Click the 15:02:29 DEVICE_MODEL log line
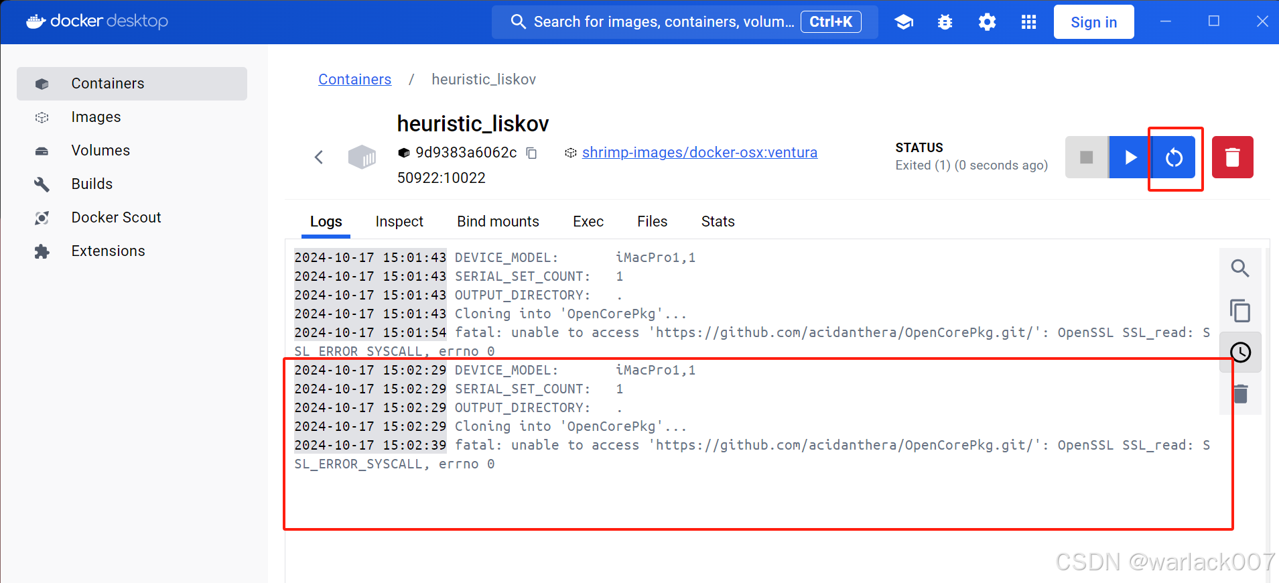 (495, 370)
